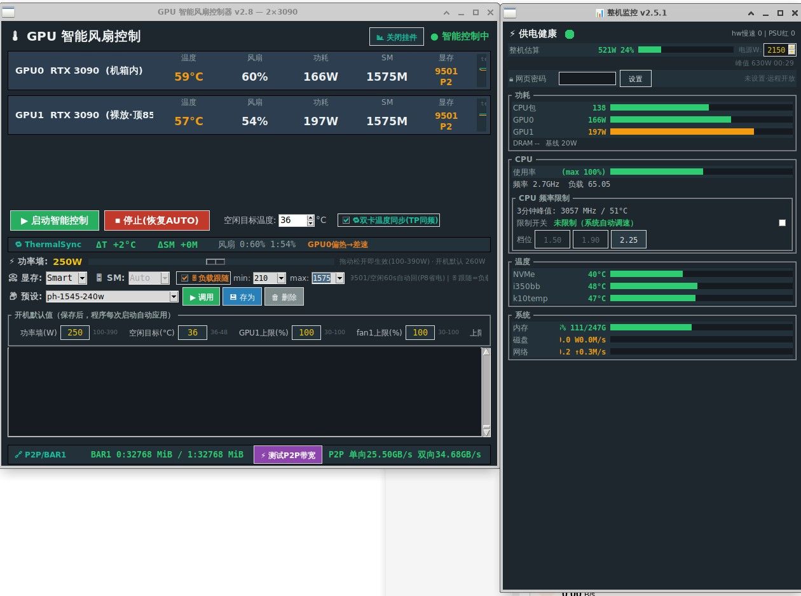The height and width of the screenshot is (596, 801).
Task: Click the chart icon in the 整机监控 title bar
Action: 599,13
